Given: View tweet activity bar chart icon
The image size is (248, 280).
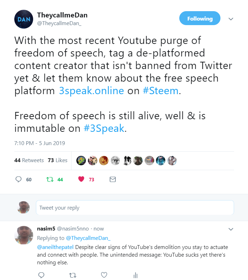Looking at the screenshot, I should [x=135, y=275].
